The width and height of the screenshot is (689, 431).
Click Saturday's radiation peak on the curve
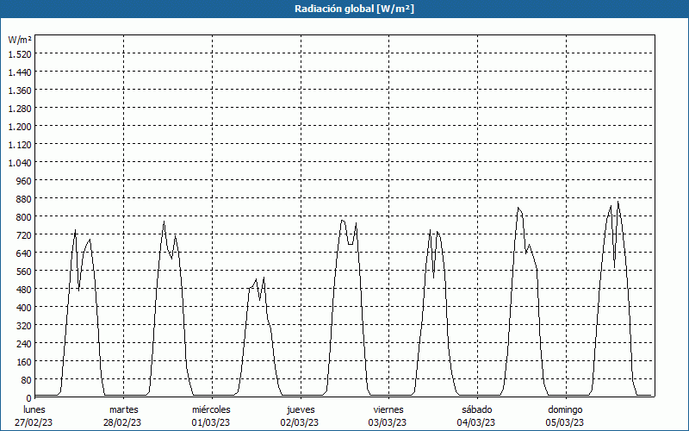[518, 208]
